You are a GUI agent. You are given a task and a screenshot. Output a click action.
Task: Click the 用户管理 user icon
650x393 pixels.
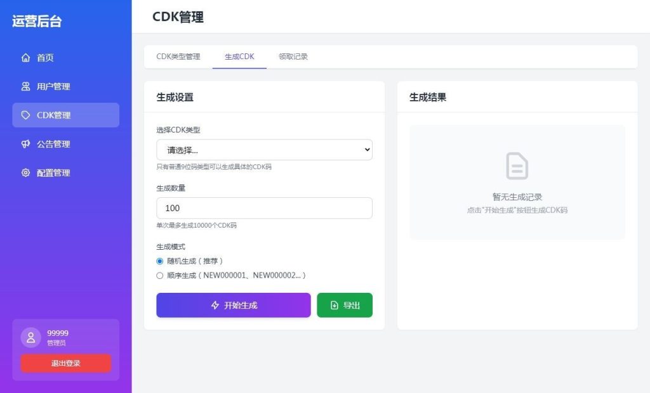point(25,86)
